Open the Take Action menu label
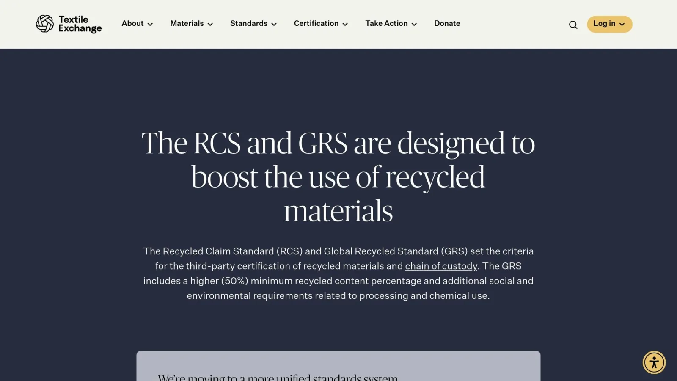This screenshot has width=677, height=381. tap(386, 23)
